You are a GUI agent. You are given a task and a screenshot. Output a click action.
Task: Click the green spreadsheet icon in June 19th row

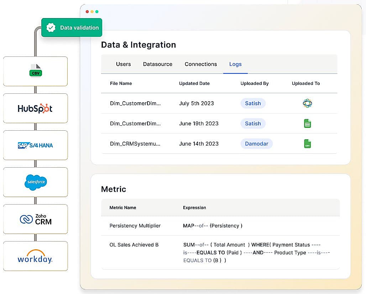(x=307, y=123)
